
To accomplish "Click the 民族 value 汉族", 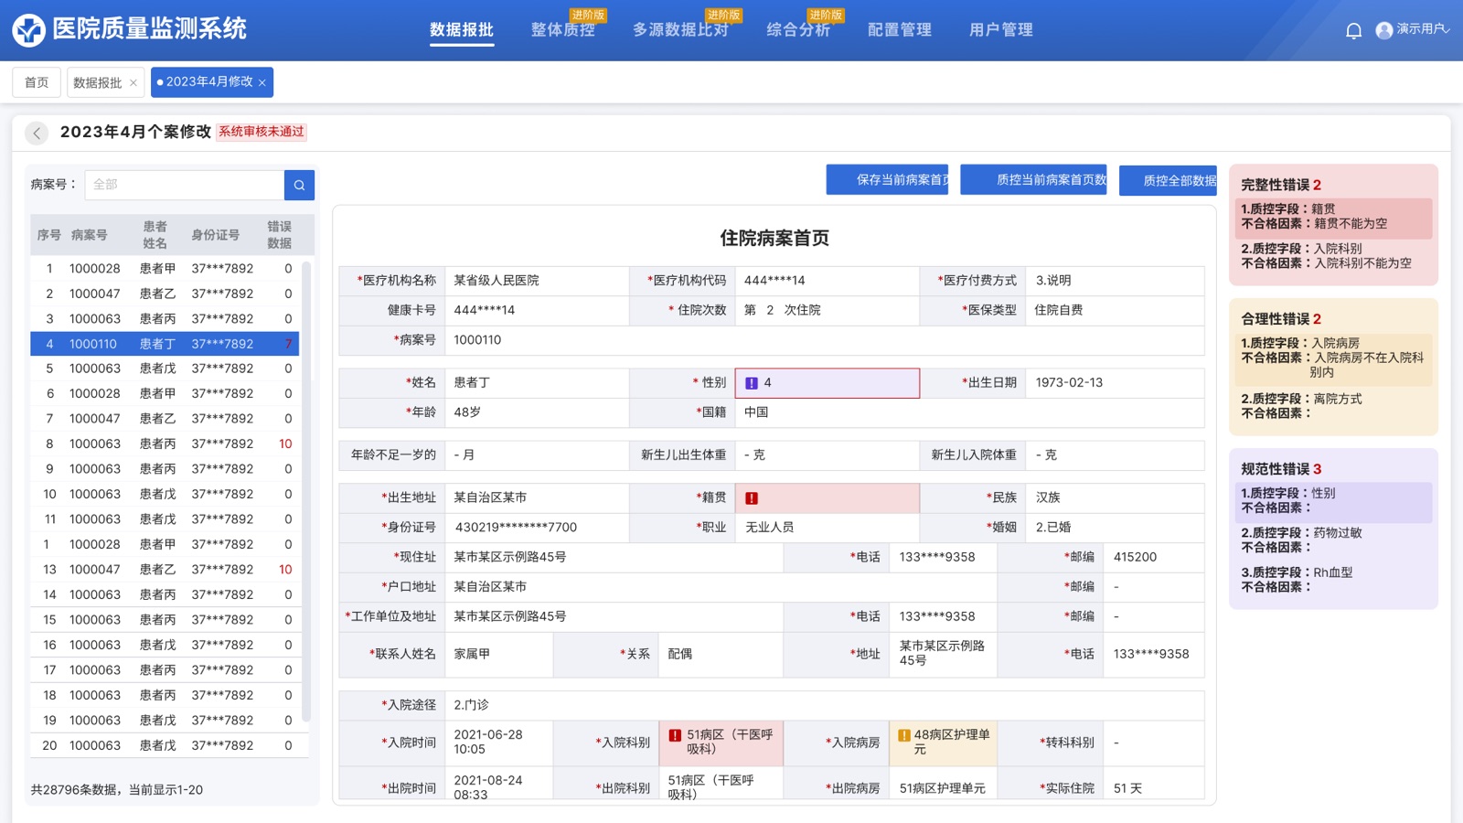I will pos(1048,497).
